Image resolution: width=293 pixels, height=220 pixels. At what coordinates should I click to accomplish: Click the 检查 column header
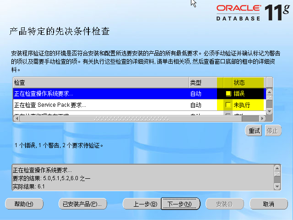coord(101,82)
